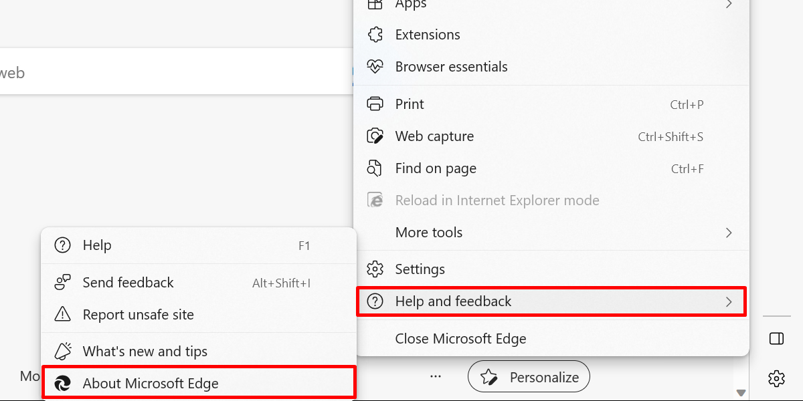Expand the More tools submenu
The width and height of the screenshot is (803, 401).
coord(729,233)
